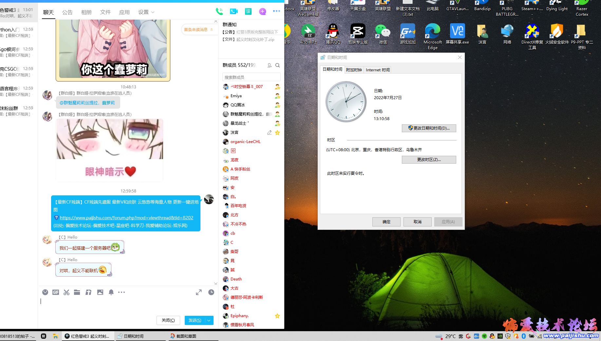
Task: Click the 发送(S) send button
Action: pos(195,320)
